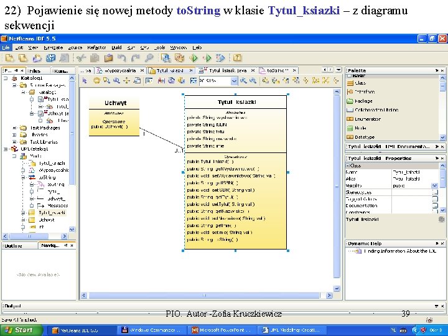
Task: Pick the Collaboration Lifeline palette element
Action: click(x=372, y=110)
